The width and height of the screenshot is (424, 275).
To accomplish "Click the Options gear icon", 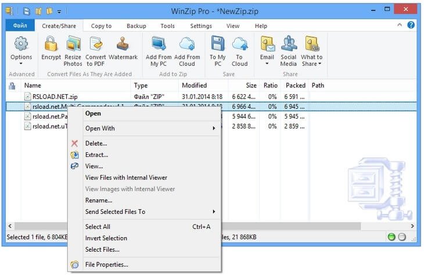I will click(21, 44).
